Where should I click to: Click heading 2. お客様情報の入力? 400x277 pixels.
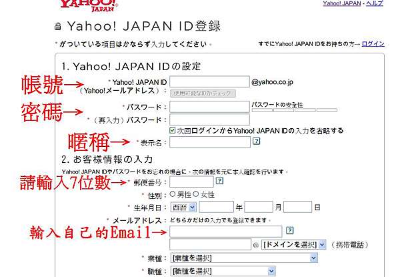coord(107,160)
